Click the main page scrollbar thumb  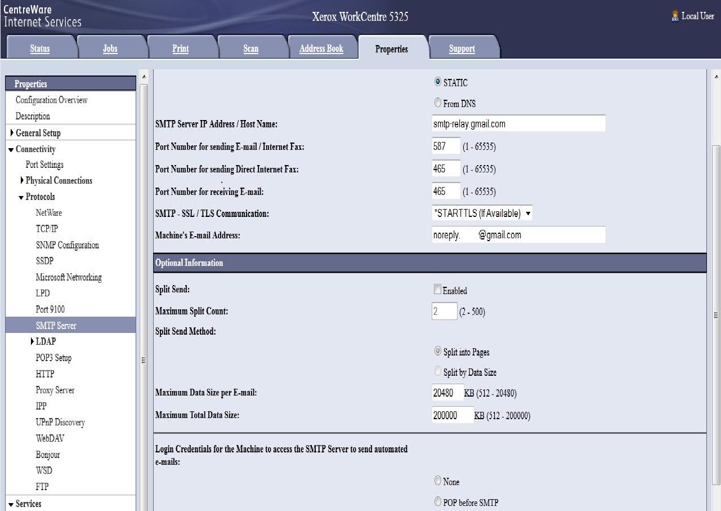click(716, 314)
